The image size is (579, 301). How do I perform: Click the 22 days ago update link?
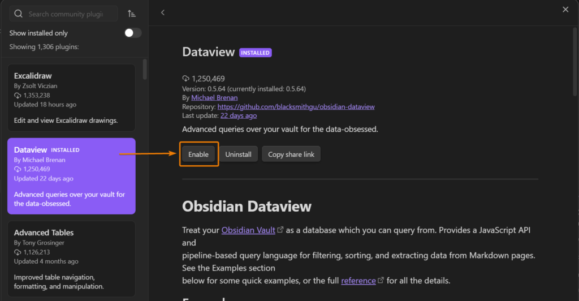pos(238,115)
